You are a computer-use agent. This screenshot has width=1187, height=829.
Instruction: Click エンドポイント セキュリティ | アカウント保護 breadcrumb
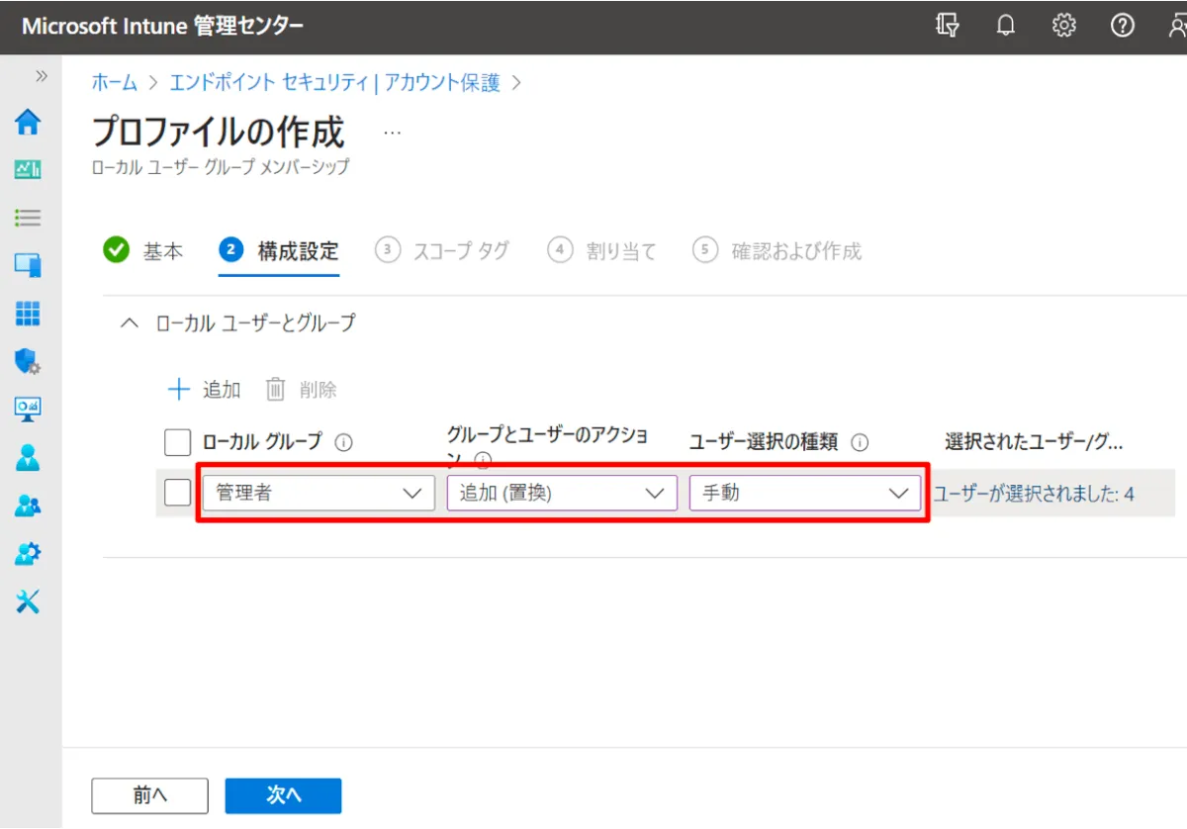(334, 83)
